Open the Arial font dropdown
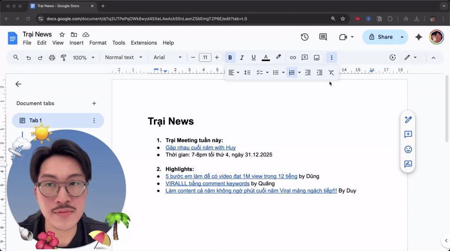The height and width of the screenshot is (251, 450). pyautogui.click(x=167, y=57)
